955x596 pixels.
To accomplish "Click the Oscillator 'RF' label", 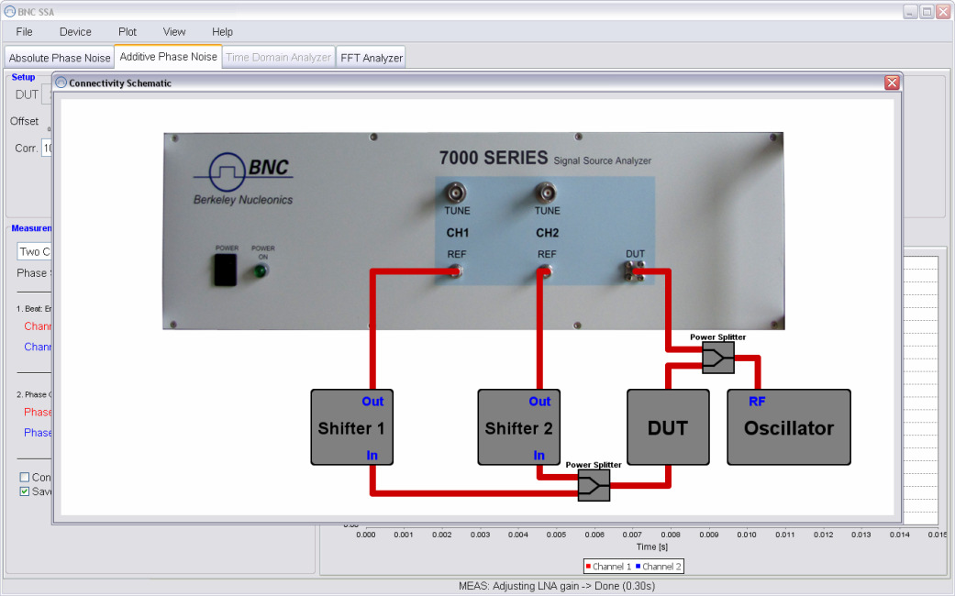I will [757, 402].
